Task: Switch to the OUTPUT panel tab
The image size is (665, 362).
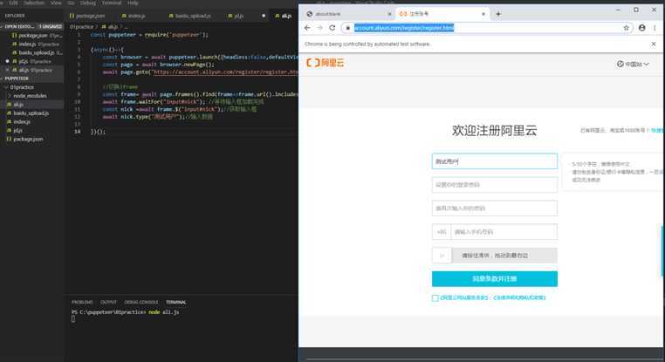Action: tap(108, 302)
